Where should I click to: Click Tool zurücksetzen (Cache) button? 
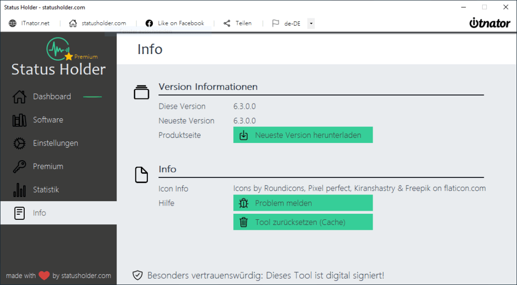(303, 222)
